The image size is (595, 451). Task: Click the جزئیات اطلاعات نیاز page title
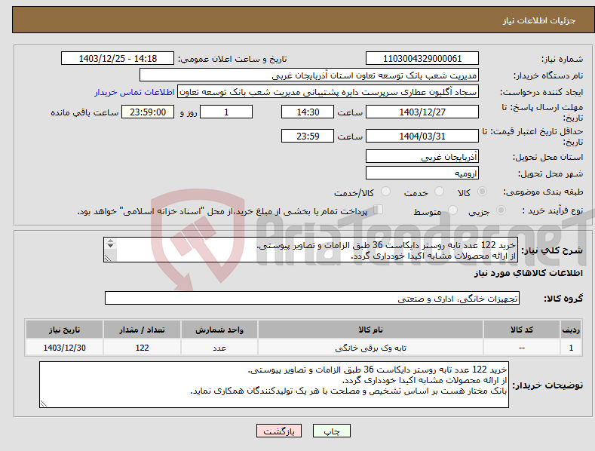tap(539, 20)
